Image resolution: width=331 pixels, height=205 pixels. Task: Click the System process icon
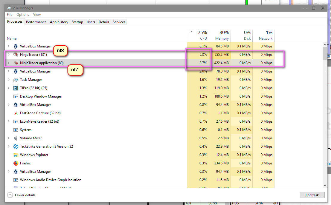(16, 130)
